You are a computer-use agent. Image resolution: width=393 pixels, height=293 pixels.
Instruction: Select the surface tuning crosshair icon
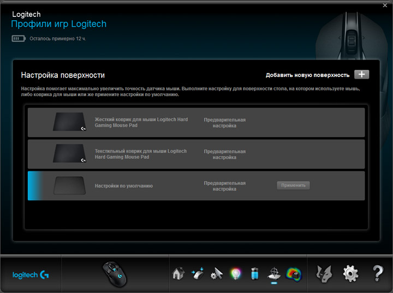point(274,274)
